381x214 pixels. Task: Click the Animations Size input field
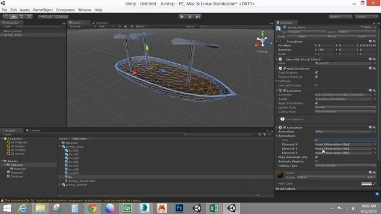pyautogui.click(x=345, y=140)
